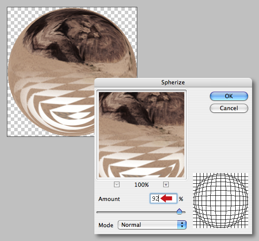The height and width of the screenshot is (241, 259).
Task: Click the Amount slider track left end
Action: pyautogui.click(x=98, y=212)
